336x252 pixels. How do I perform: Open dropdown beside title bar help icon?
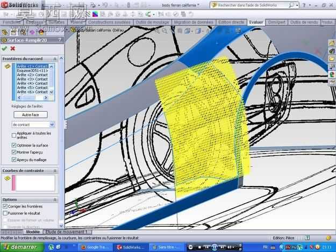(310, 5)
